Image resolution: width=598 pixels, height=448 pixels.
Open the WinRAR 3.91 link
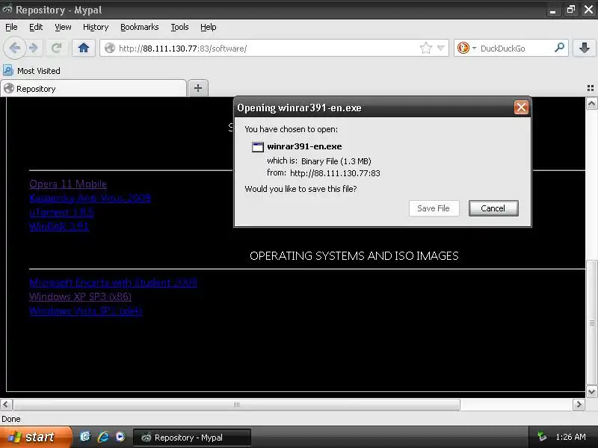click(x=59, y=226)
